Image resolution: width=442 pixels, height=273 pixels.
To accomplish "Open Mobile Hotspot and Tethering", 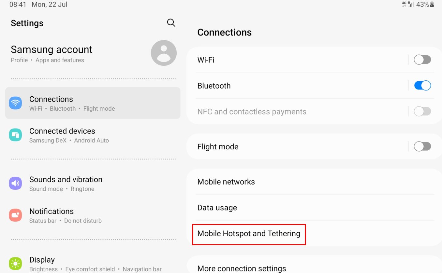I will [249, 234].
